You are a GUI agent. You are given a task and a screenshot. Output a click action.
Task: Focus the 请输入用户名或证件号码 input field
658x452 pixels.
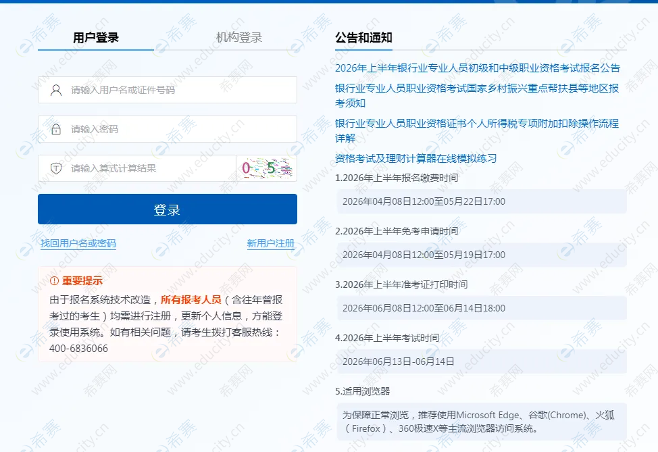tap(168, 90)
